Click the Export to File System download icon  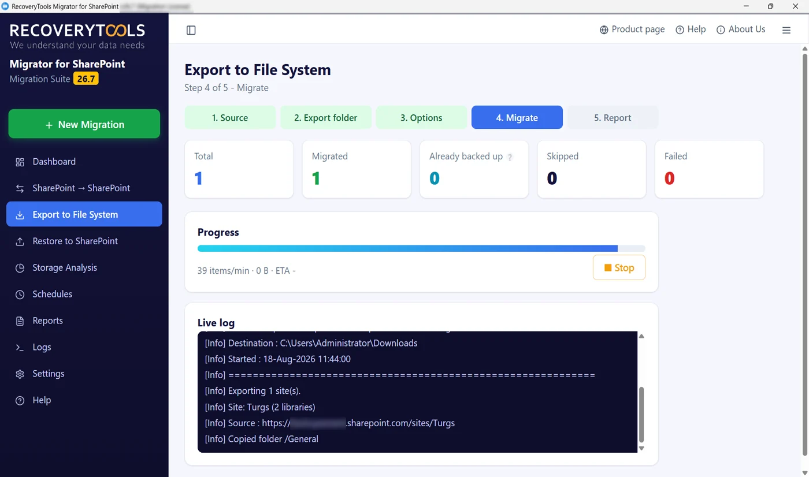20,215
